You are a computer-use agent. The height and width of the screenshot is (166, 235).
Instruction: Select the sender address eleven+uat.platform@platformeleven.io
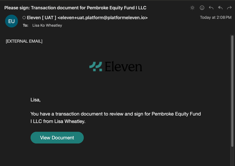pos(102,18)
